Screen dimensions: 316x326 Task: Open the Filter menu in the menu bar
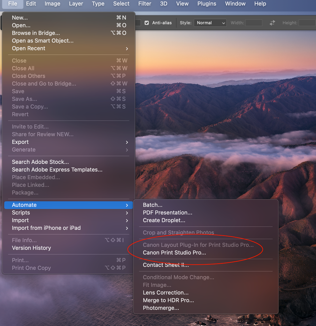tap(144, 4)
